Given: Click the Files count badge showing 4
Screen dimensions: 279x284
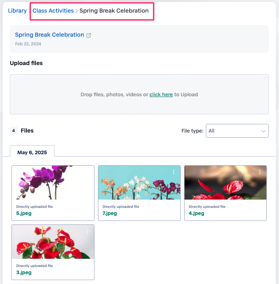Looking at the screenshot, I should [13, 131].
